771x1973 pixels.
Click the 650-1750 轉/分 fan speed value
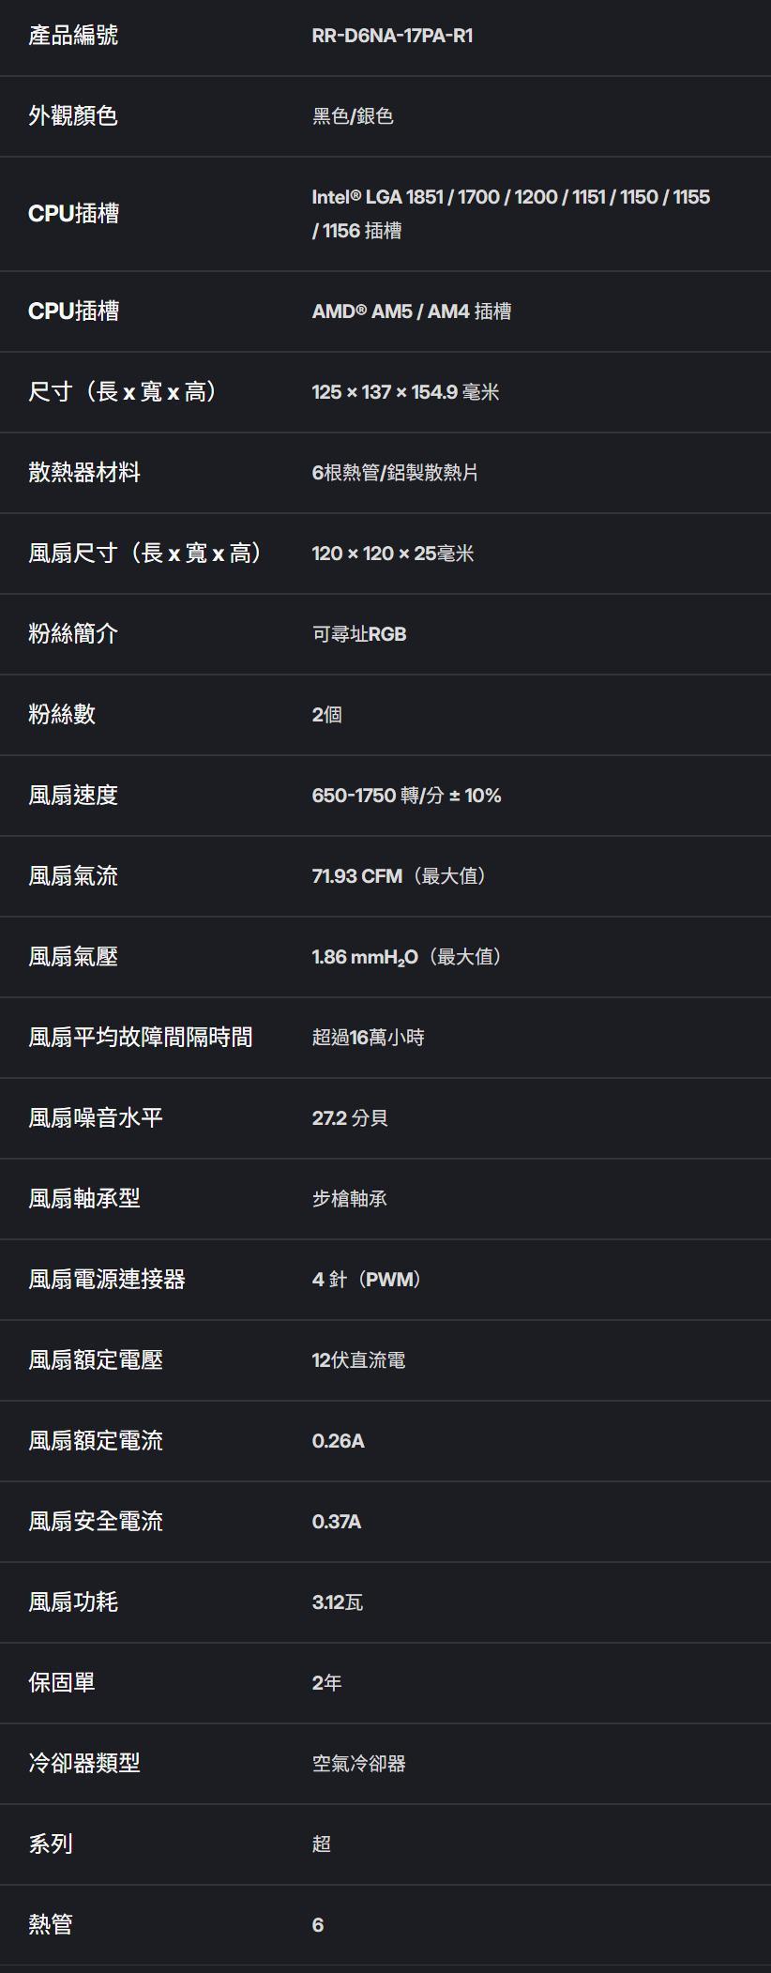click(x=406, y=796)
